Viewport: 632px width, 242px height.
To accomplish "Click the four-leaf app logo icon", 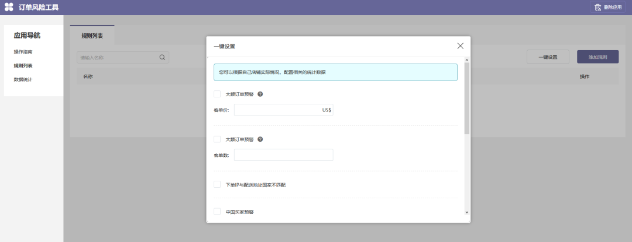I will (9, 8).
